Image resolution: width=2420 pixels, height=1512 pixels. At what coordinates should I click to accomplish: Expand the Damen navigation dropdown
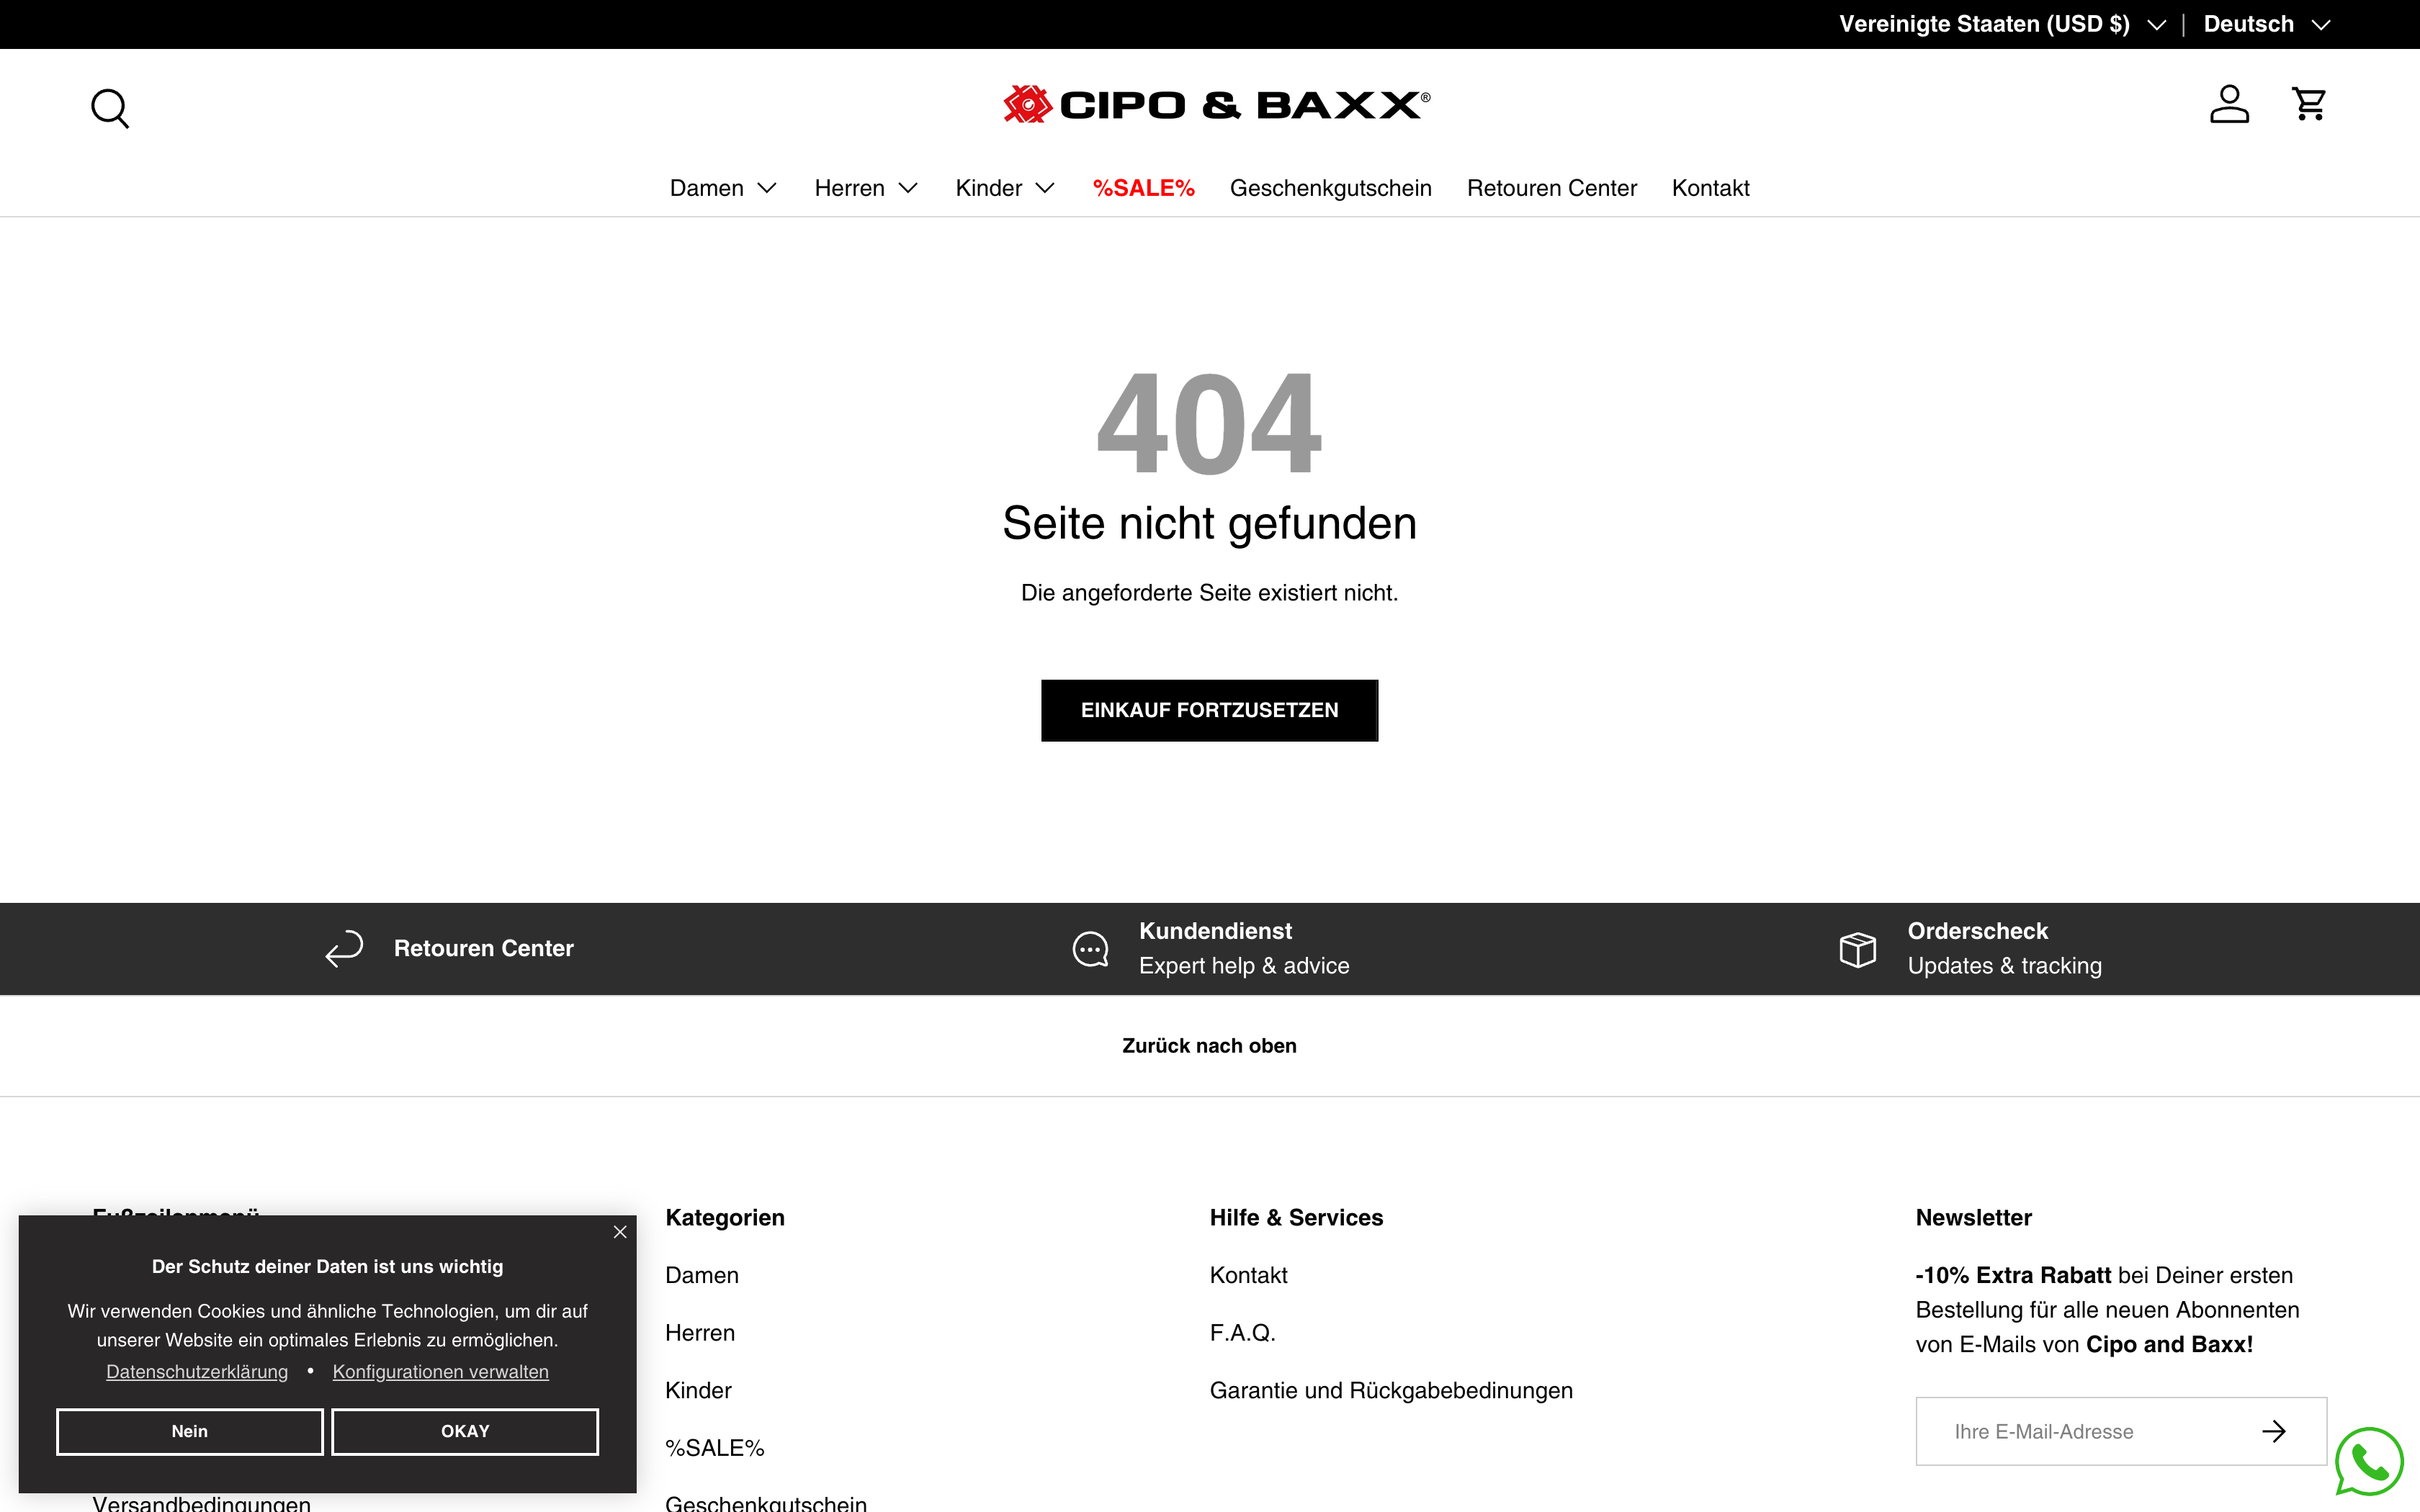[723, 188]
